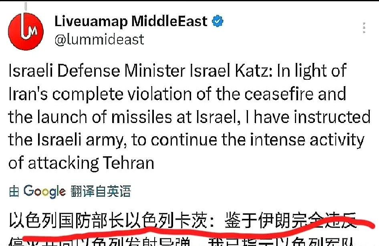Click the blue verified badge
The height and width of the screenshot is (246, 379).
(x=218, y=21)
